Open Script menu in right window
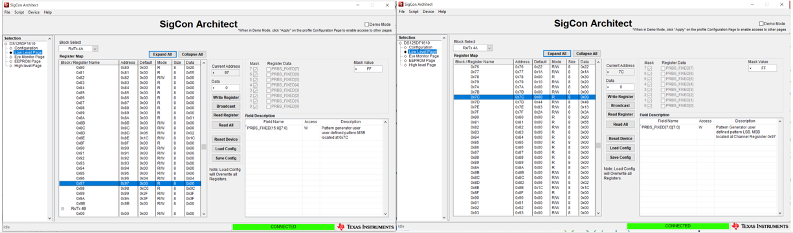This screenshot has height=233, width=793. tap(414, 12)
